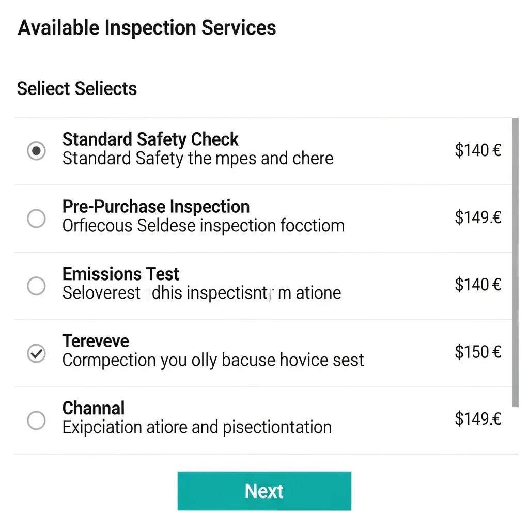Select the Standard Safety Check radio button
This screenshot has width=529, height=529.
click(36, 151)
